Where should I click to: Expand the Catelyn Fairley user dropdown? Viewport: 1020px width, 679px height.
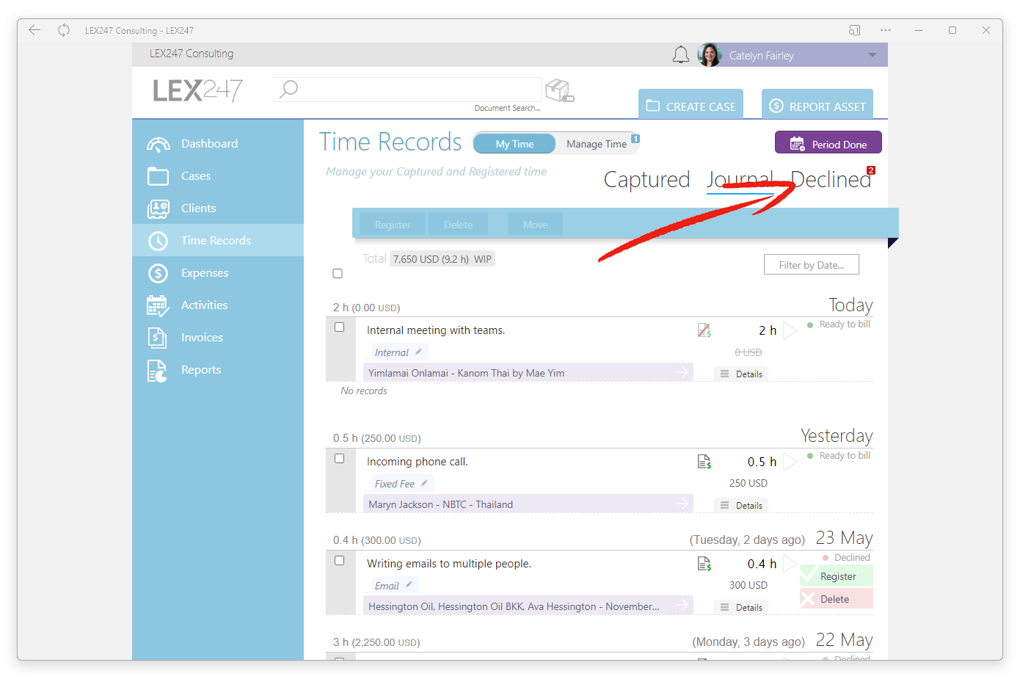pyautogui.click(x=873, y=55)
